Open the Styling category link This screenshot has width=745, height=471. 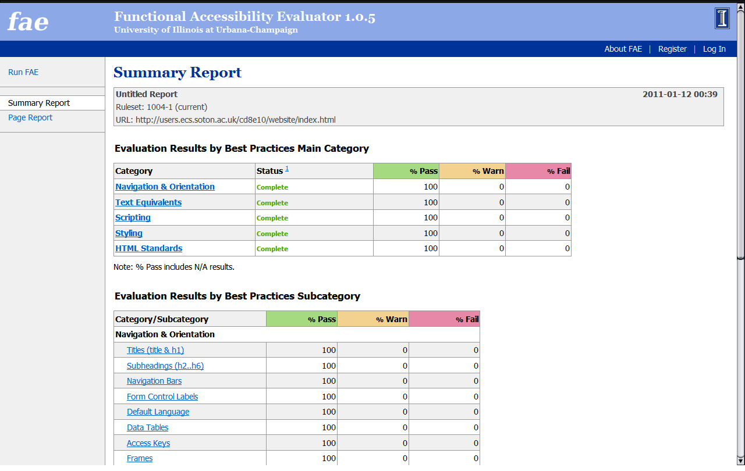click(x=129, y=233)
